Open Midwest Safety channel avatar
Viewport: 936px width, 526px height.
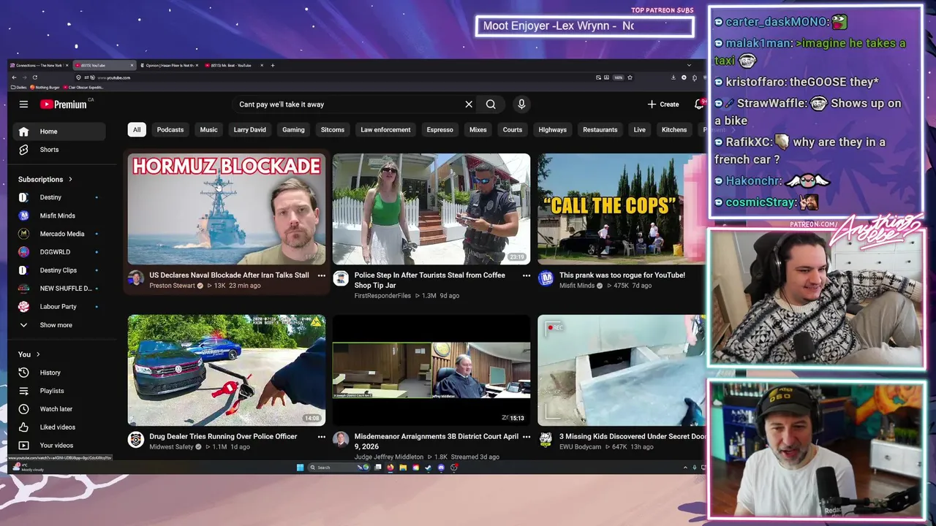(136, 439)
